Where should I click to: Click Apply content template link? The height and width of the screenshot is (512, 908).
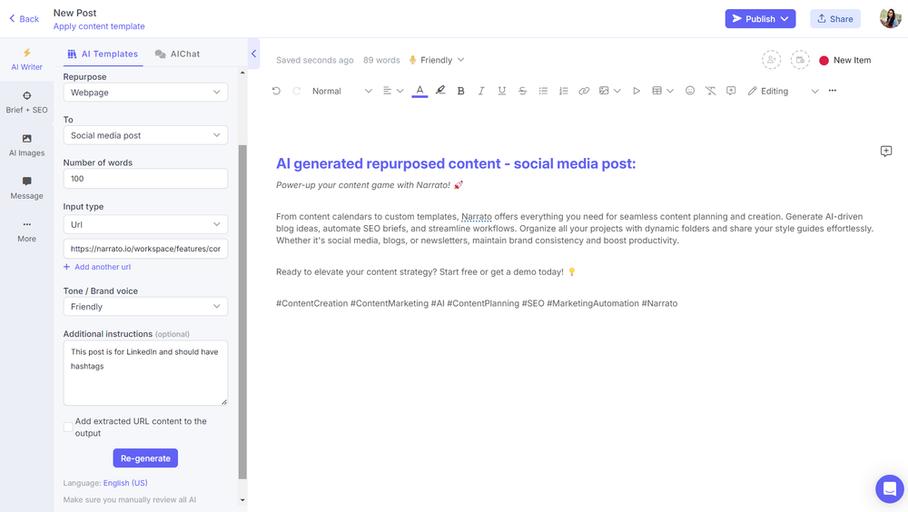pos(99,26)
